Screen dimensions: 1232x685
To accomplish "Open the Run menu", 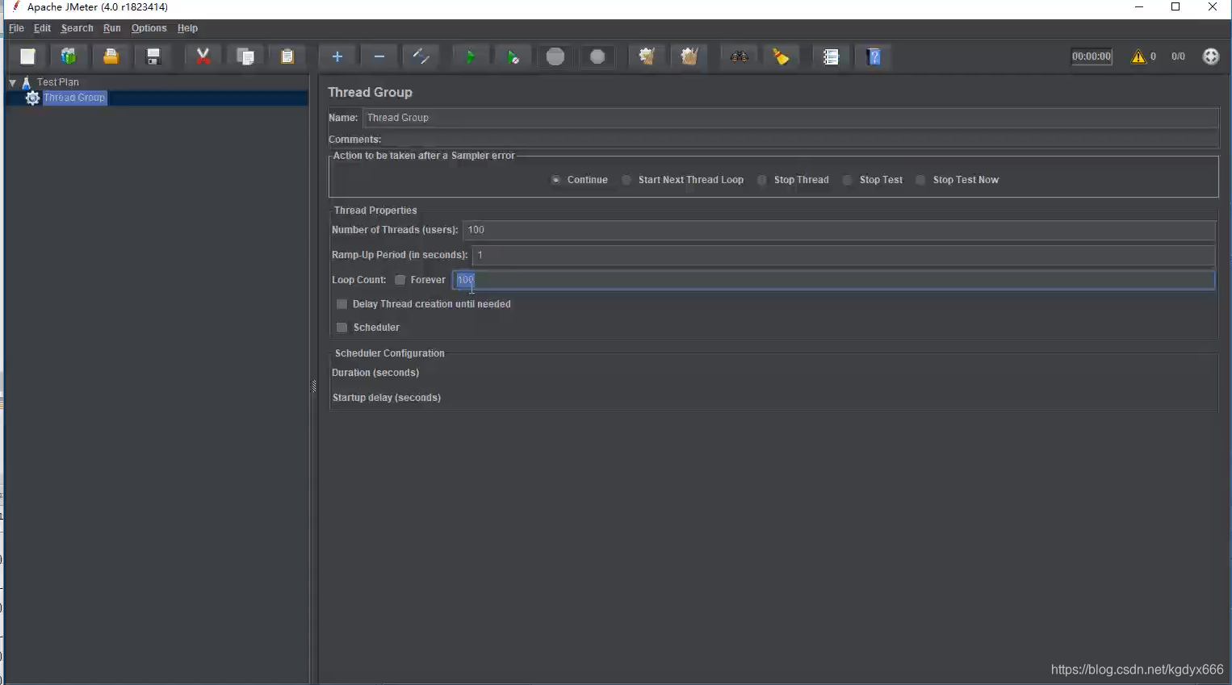I will [x=112, y=28].
